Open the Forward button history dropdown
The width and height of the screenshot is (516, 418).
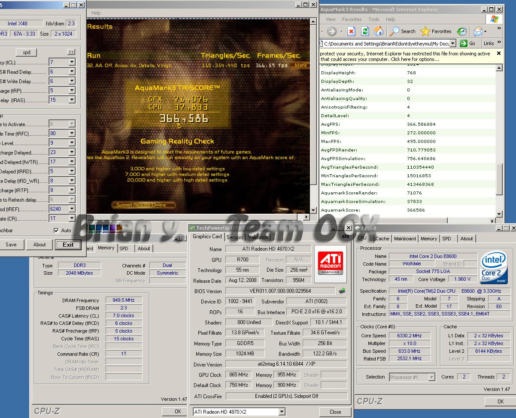pyautogui.click(x=341, y=31)
